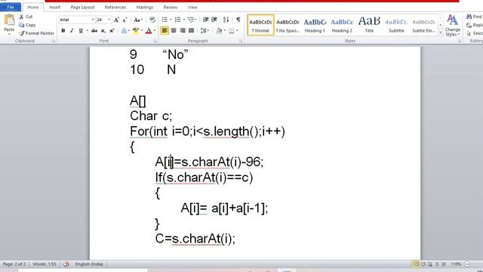Grow font size with the larger A
Viewport: 483px width, 272px height.
[116, 20]
